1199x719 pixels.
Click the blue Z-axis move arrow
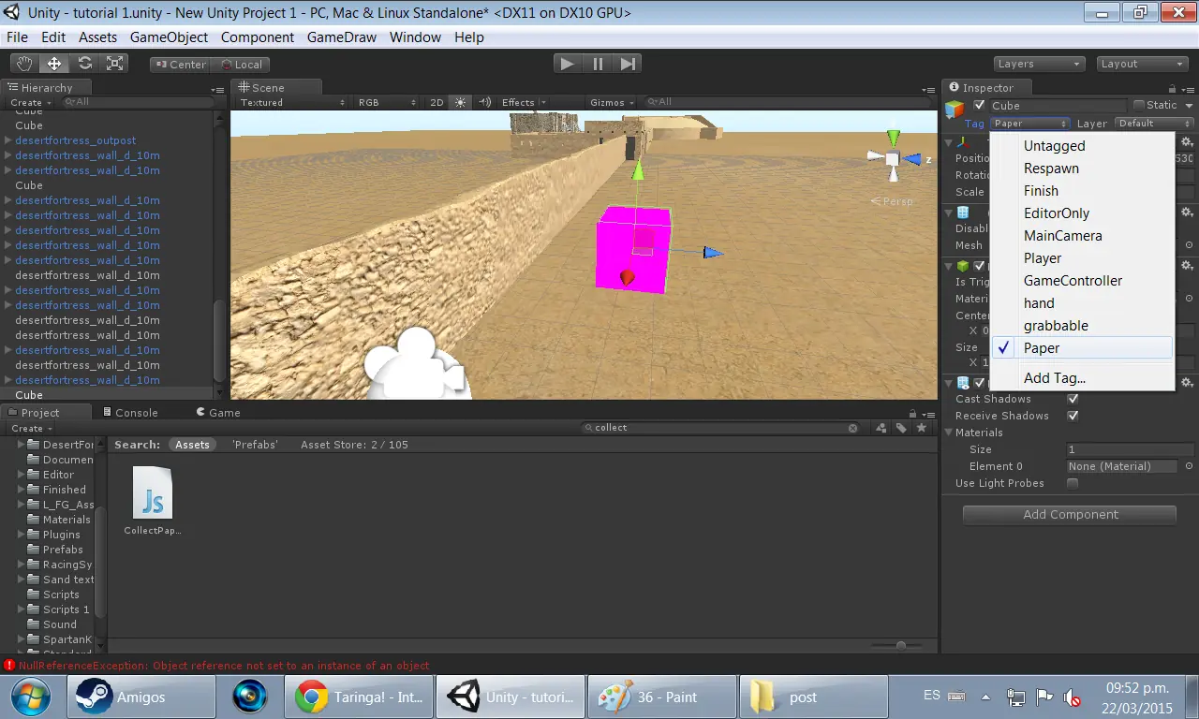tap(713, 252)
